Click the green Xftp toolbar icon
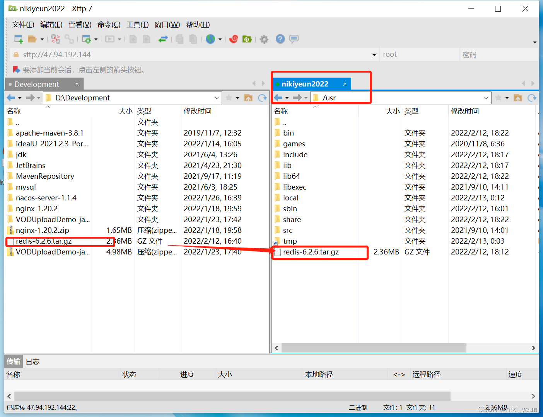The image size is (543, 417). click(247, 39)
